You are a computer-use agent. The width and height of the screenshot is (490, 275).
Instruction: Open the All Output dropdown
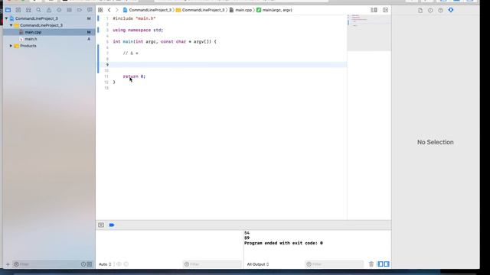(x=258, y=264)
